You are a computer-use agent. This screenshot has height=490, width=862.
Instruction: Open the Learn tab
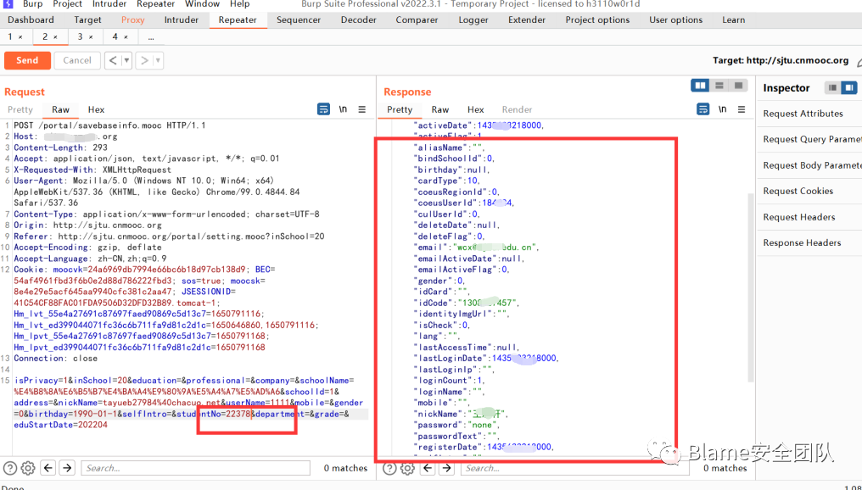(x=733, y=19)
